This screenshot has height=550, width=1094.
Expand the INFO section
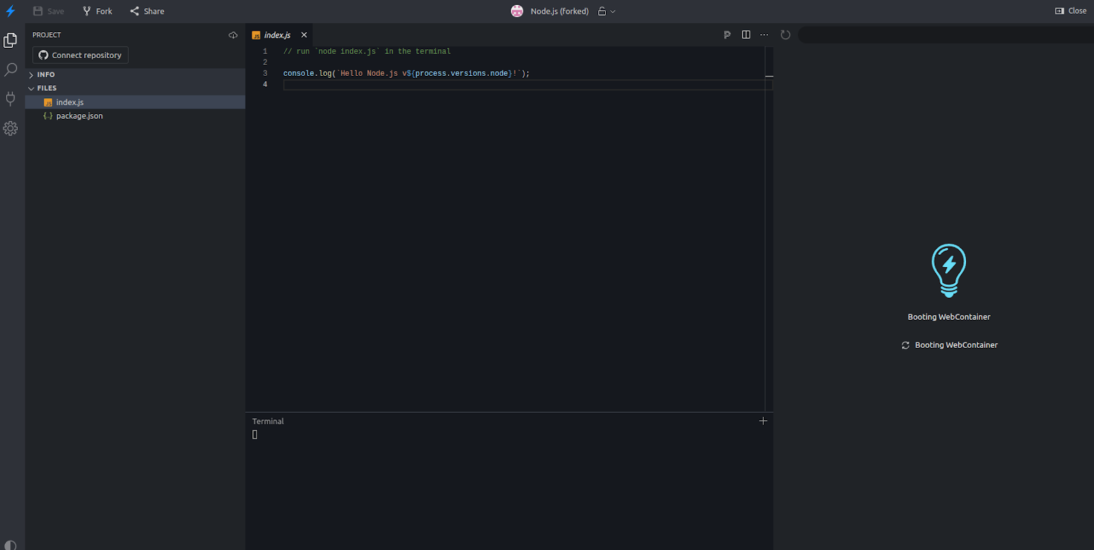click(x=135, y=74)
